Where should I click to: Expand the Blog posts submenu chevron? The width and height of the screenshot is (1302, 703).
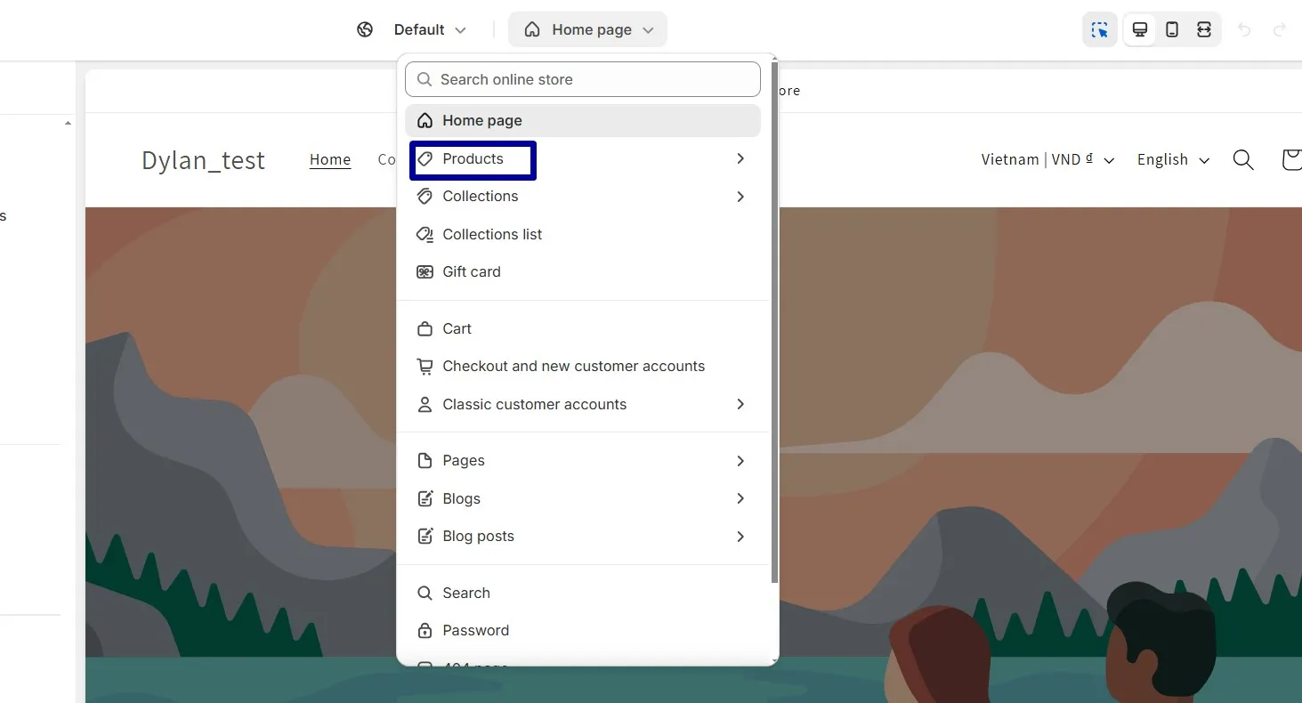[740, 537]
